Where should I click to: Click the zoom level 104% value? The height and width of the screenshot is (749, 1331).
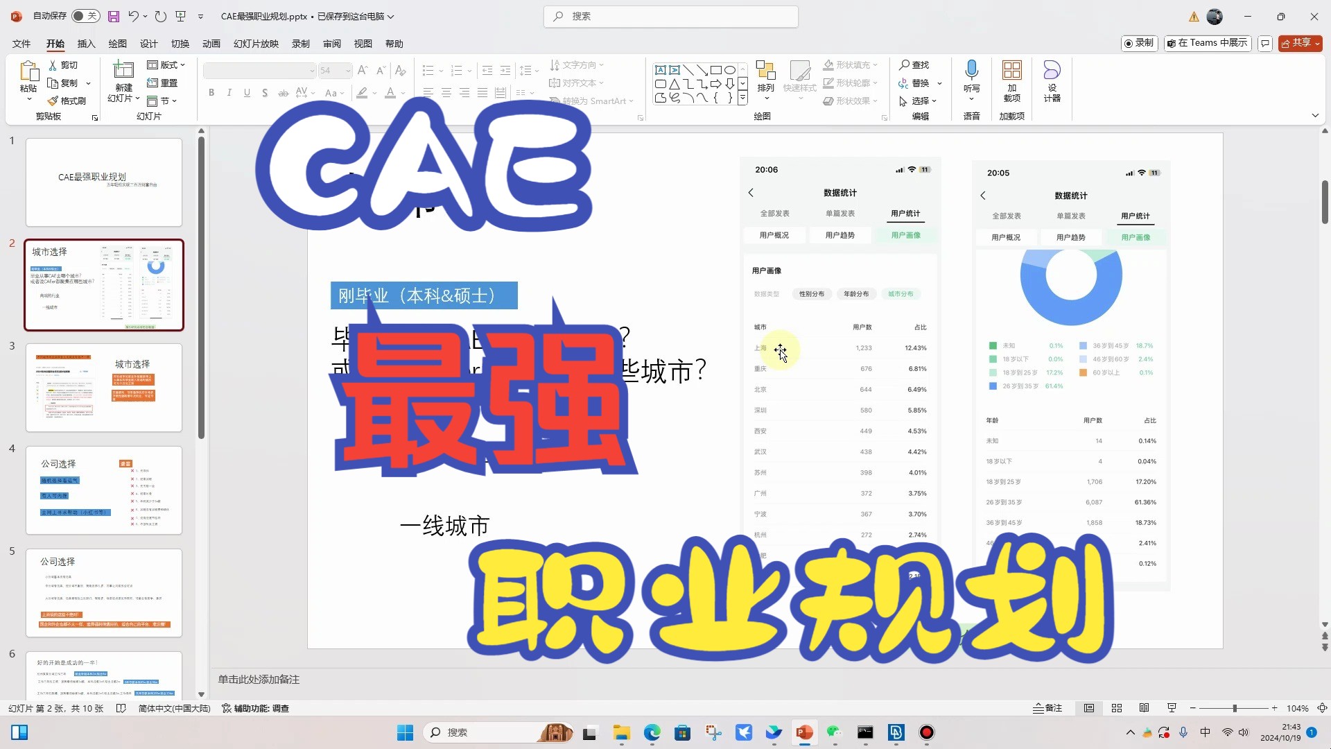pyautogui.click(x=1297, y=708)
